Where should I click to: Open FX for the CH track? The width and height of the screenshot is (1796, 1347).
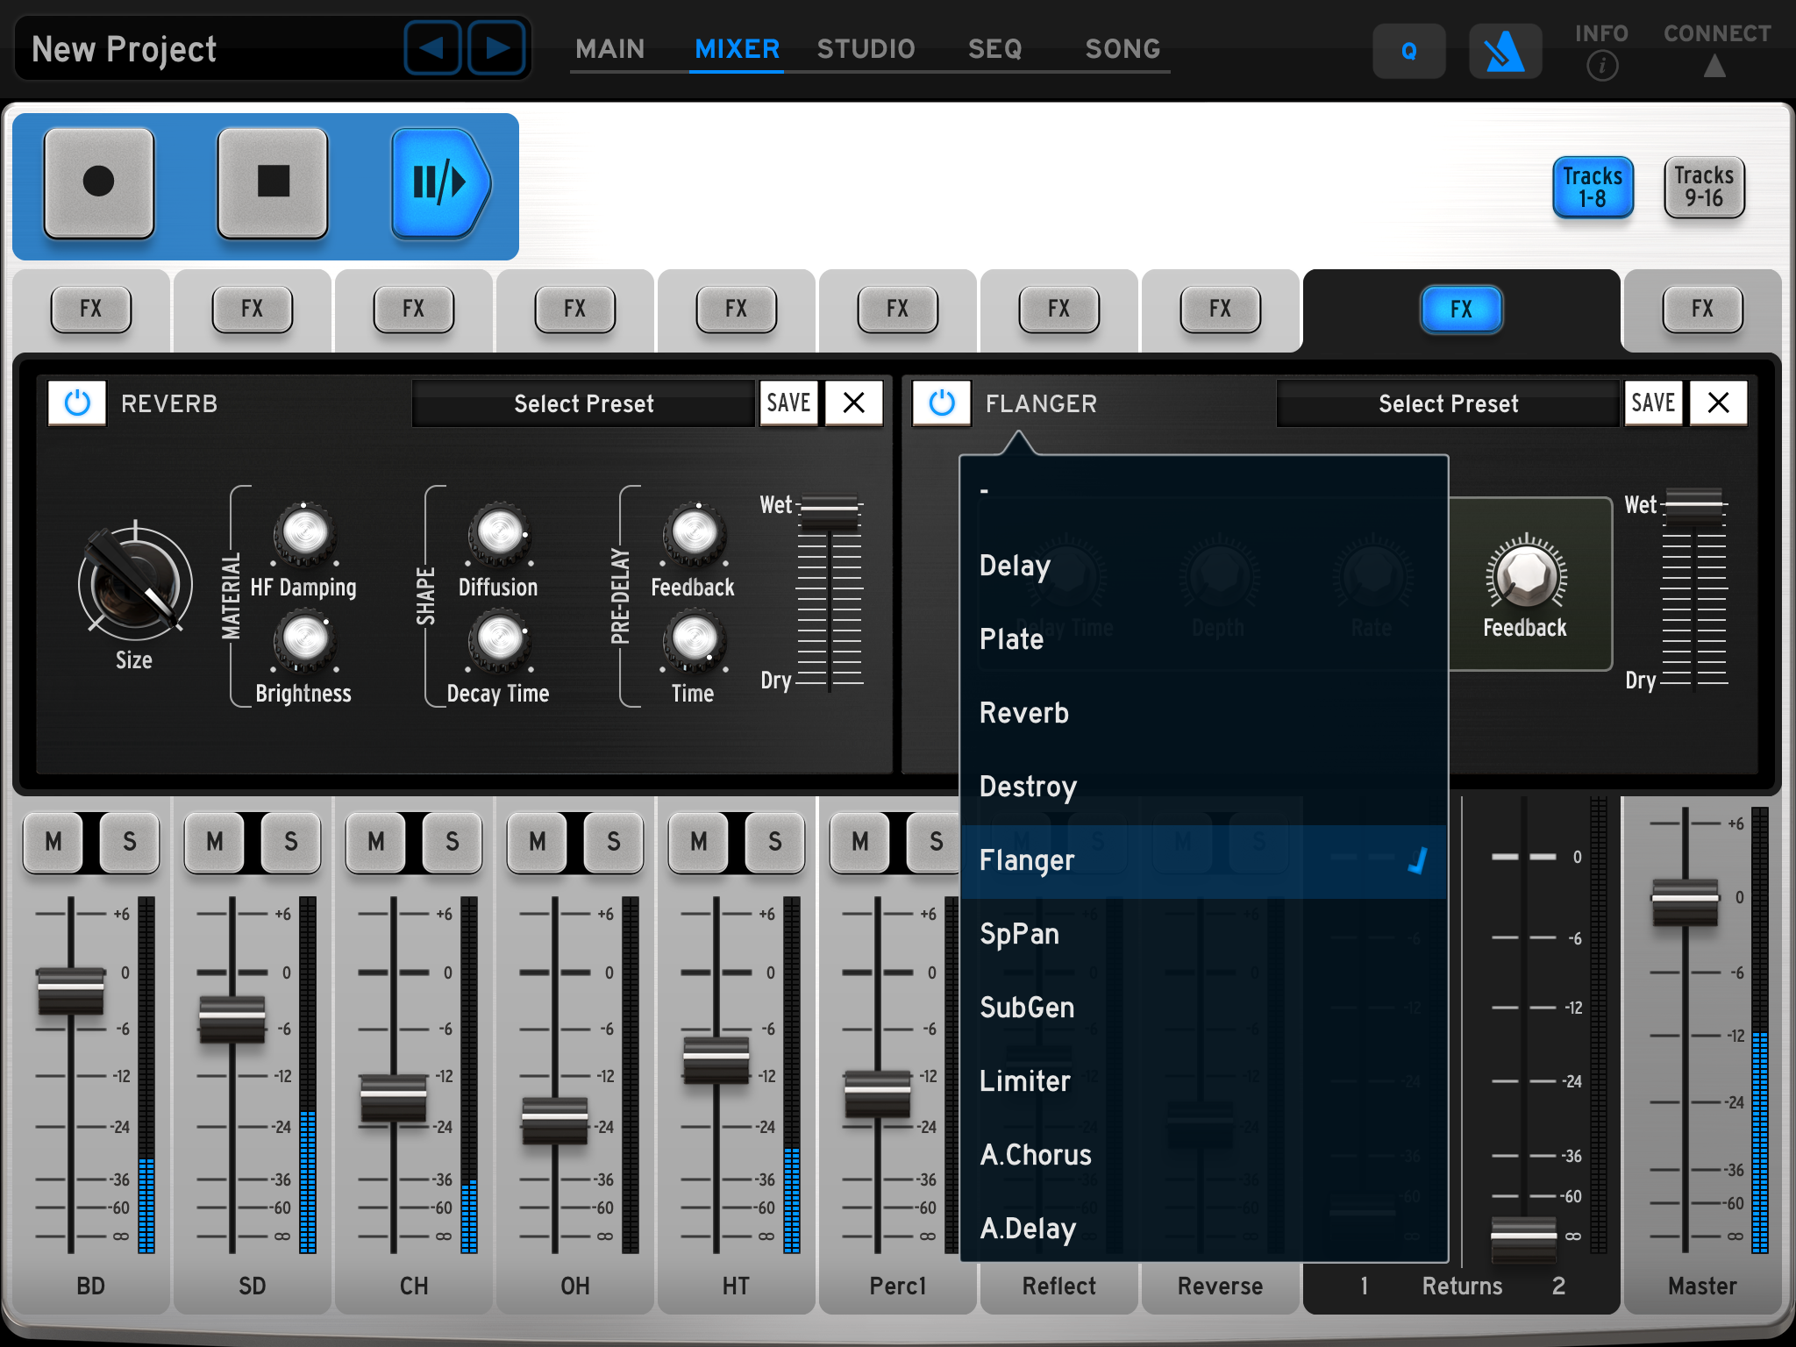[414, 309]
